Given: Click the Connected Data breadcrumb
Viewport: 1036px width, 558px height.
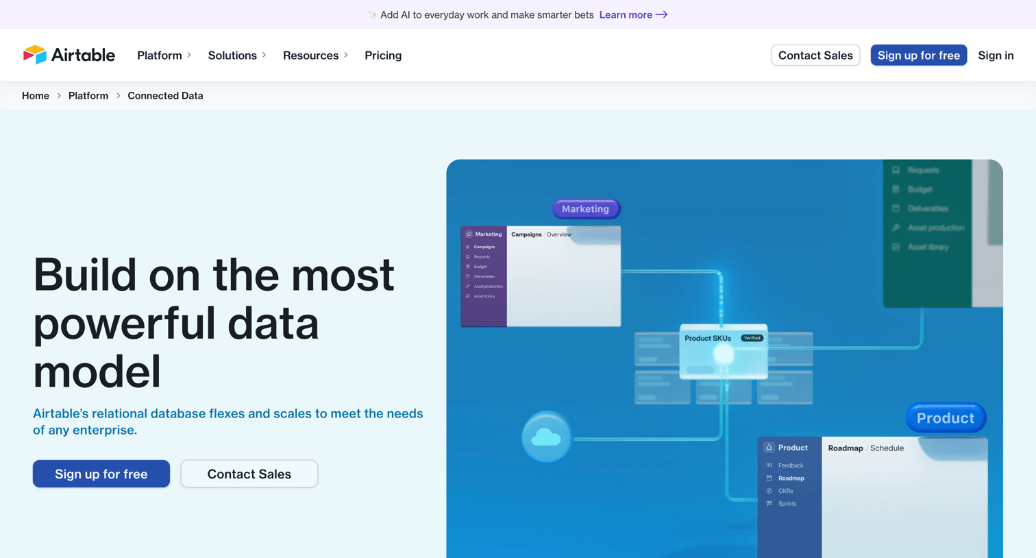Looking at the screenshot, I should 165,95.
